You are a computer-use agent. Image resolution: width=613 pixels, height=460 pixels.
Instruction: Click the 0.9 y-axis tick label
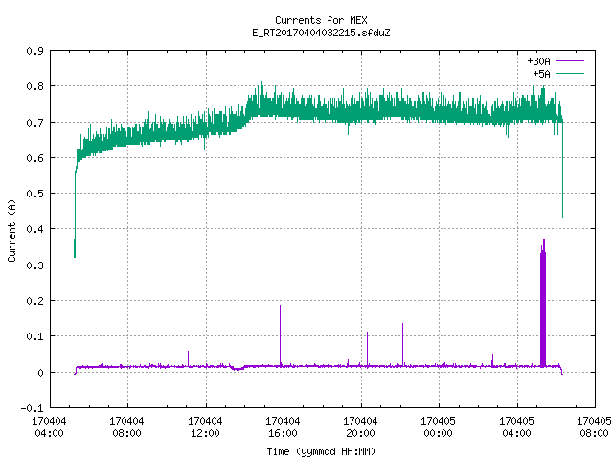pos(34,51)
